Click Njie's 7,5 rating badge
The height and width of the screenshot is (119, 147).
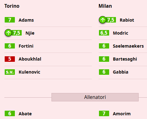point(16,33)
